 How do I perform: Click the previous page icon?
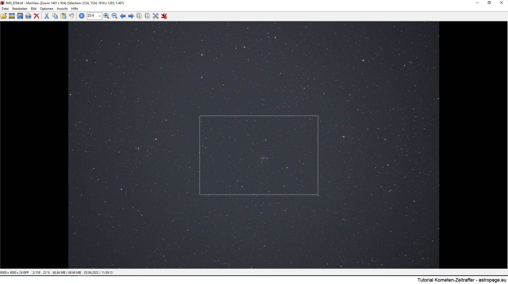pos(139,16)
